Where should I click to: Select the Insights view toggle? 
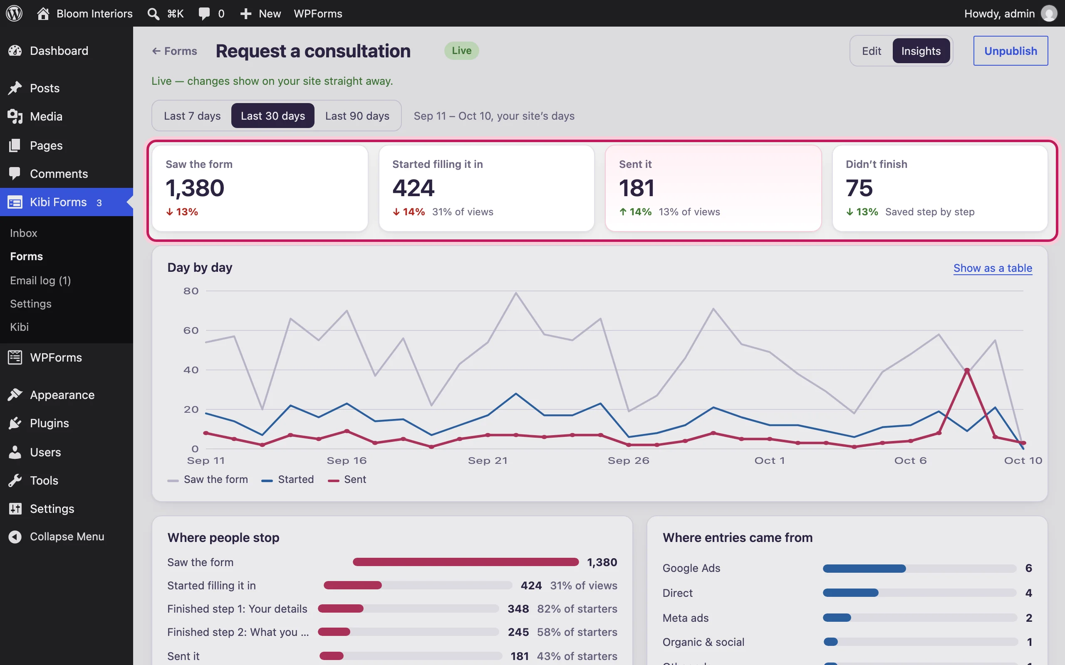pos(921,51)
